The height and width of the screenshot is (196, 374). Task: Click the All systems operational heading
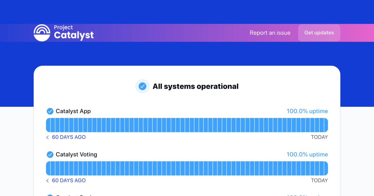[x=195, y=86]
